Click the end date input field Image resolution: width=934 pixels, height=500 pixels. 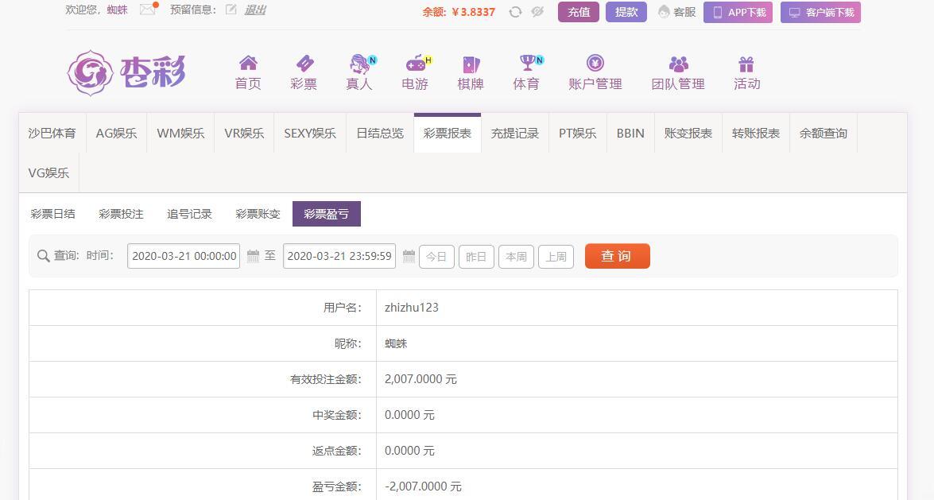coord(339,256)
